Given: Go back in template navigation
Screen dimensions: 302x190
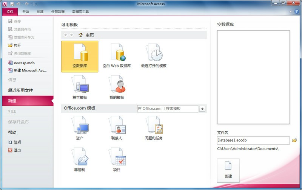Looking at the screenshot, I should pyautogui.click(x=65, y=35).
